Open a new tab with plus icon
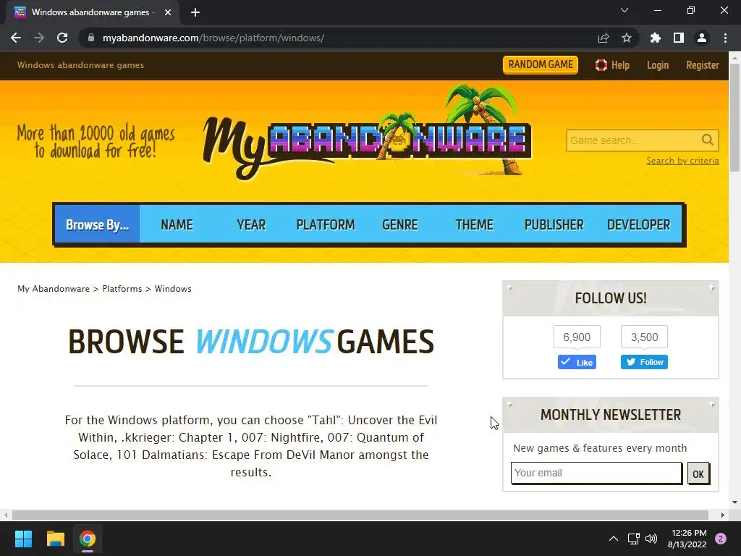The image size is (741, 556). [x=195, y=12]
